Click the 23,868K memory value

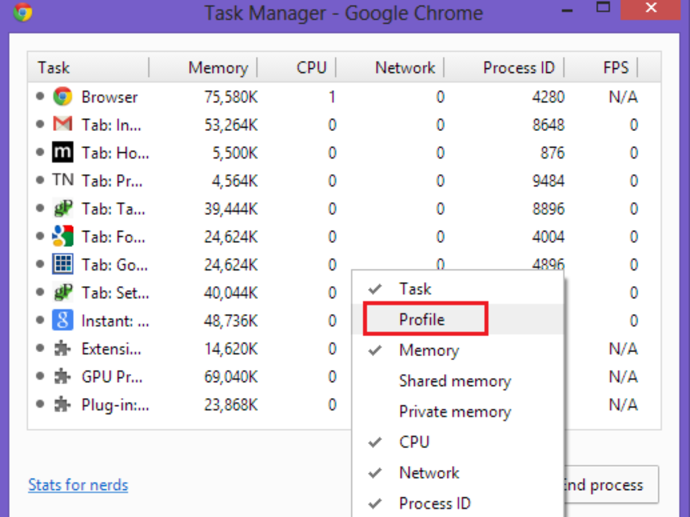pos(231,406)
